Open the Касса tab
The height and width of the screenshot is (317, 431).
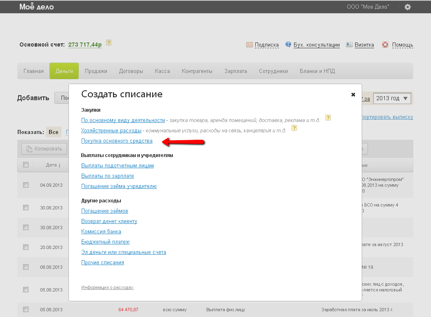tap(162, 71)
